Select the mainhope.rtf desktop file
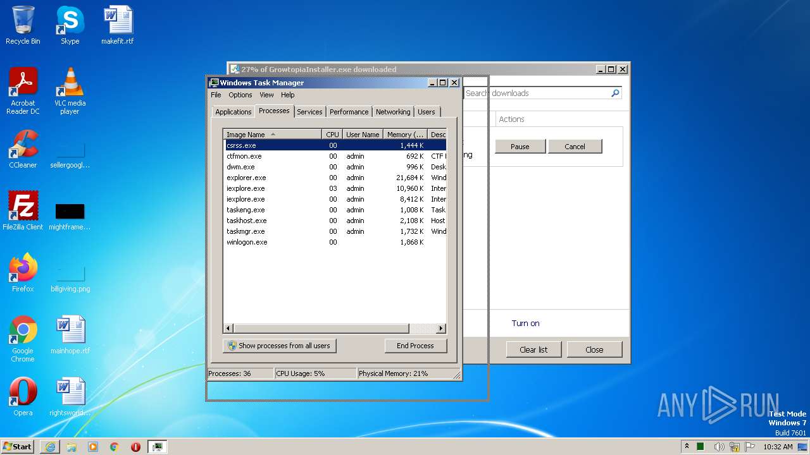The height and width of the screenshot is (455, 810). click(70, 335)
